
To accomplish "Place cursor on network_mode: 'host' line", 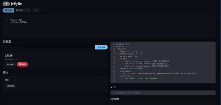I will [x=130, y=56].
